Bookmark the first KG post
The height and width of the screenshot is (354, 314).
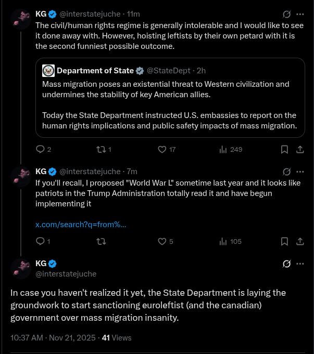coord(284,150)
